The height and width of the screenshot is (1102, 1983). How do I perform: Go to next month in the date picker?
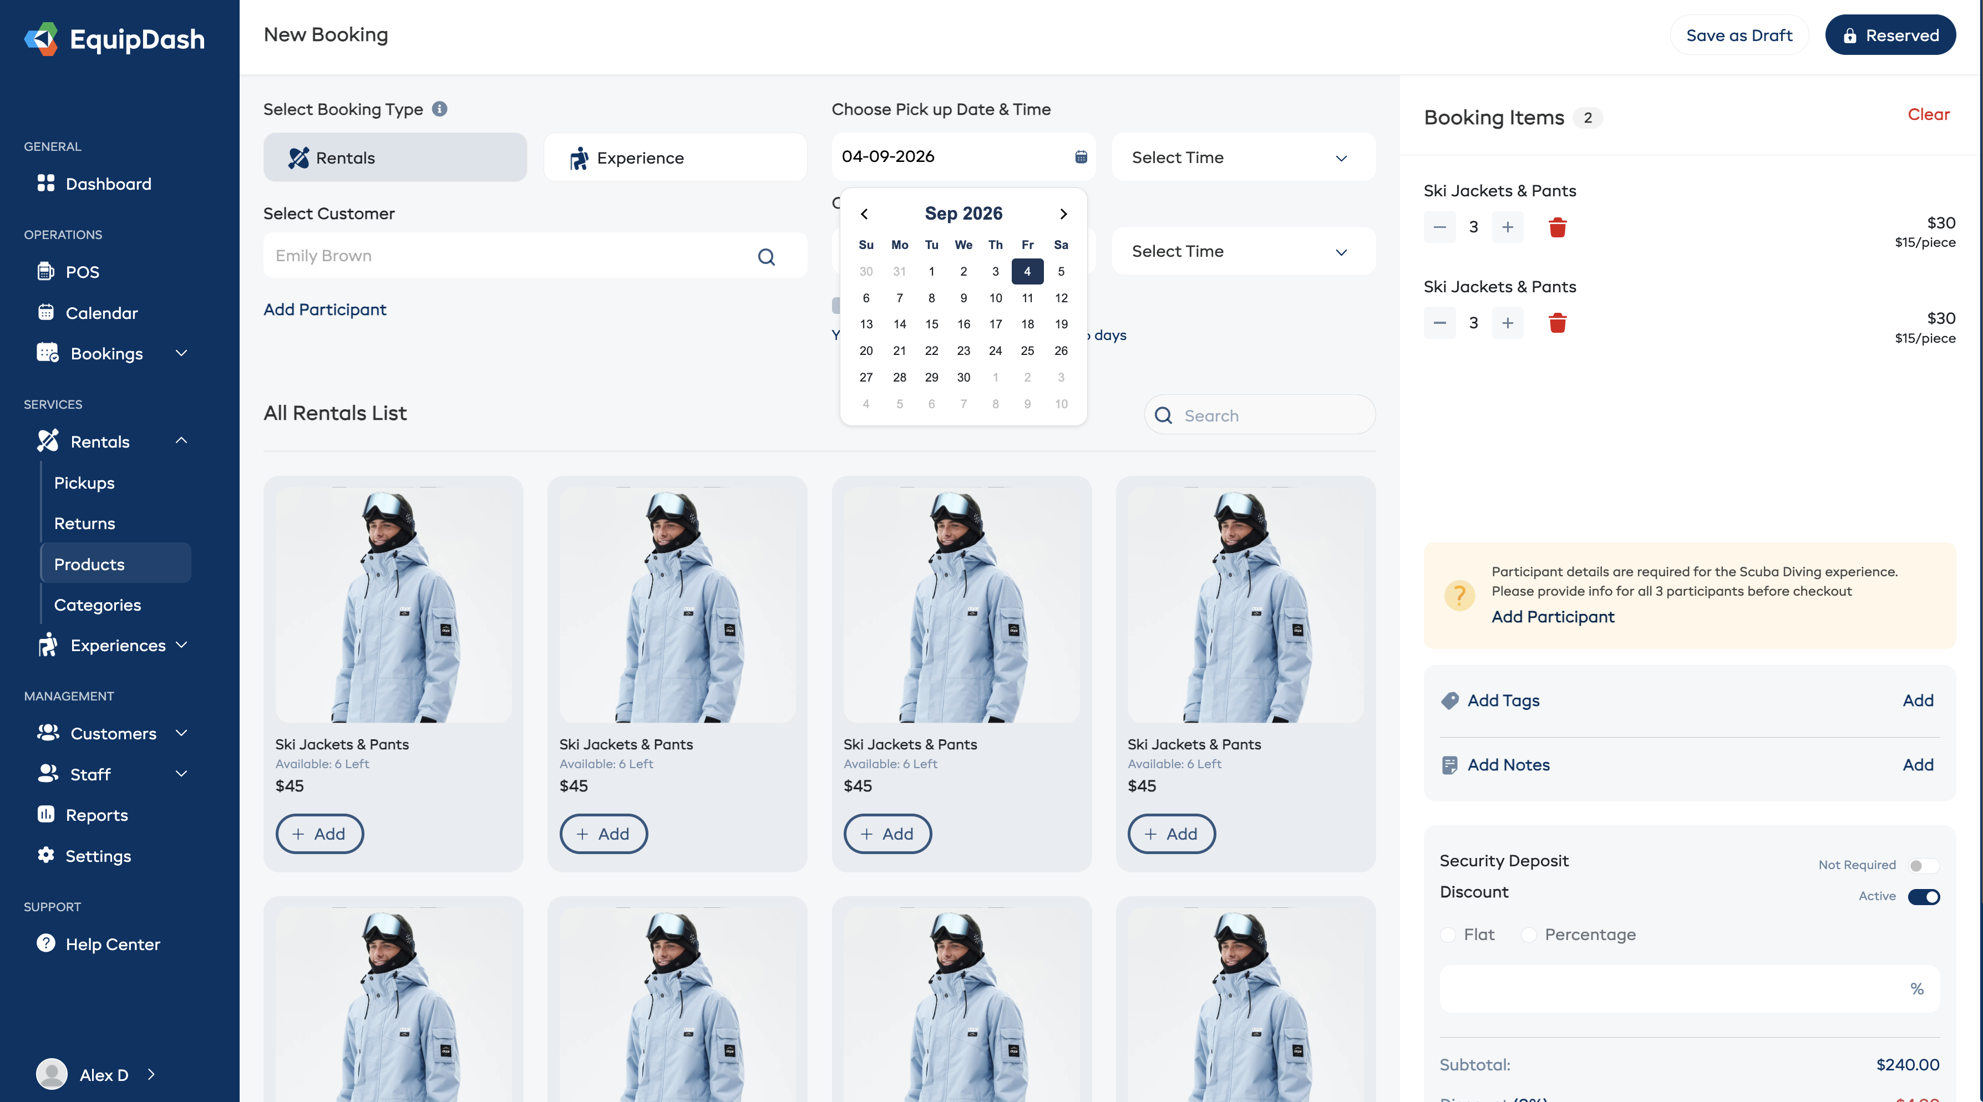(x=1063, y=213)
